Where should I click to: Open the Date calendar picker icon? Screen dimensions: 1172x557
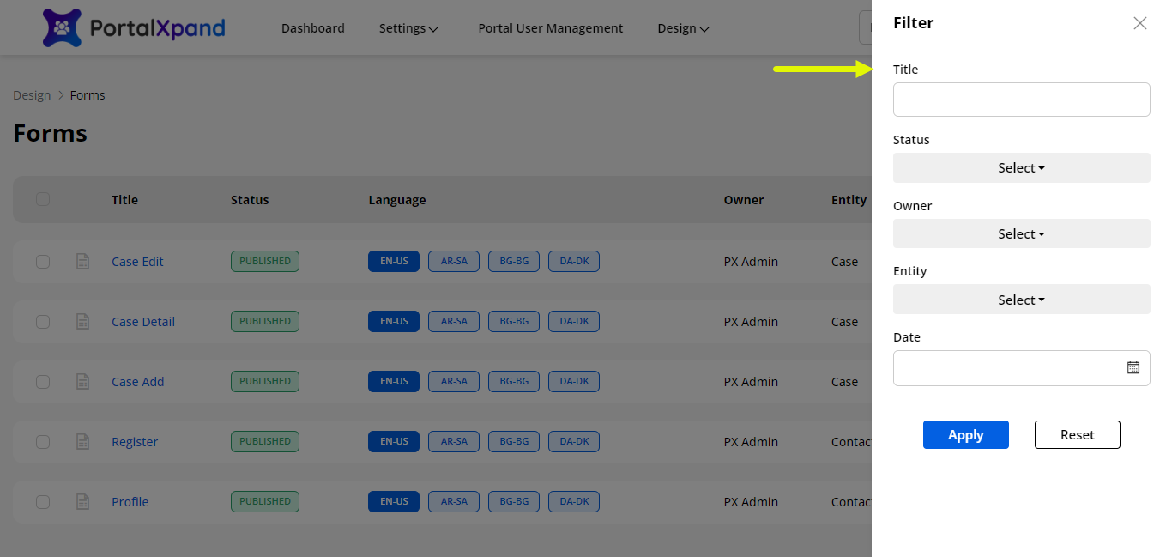[x=1133, y=367]
